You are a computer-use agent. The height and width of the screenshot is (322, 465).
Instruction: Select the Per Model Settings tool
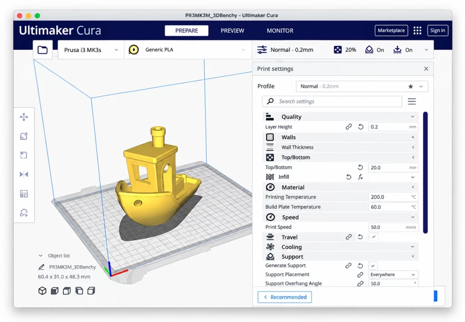[24, 194]
